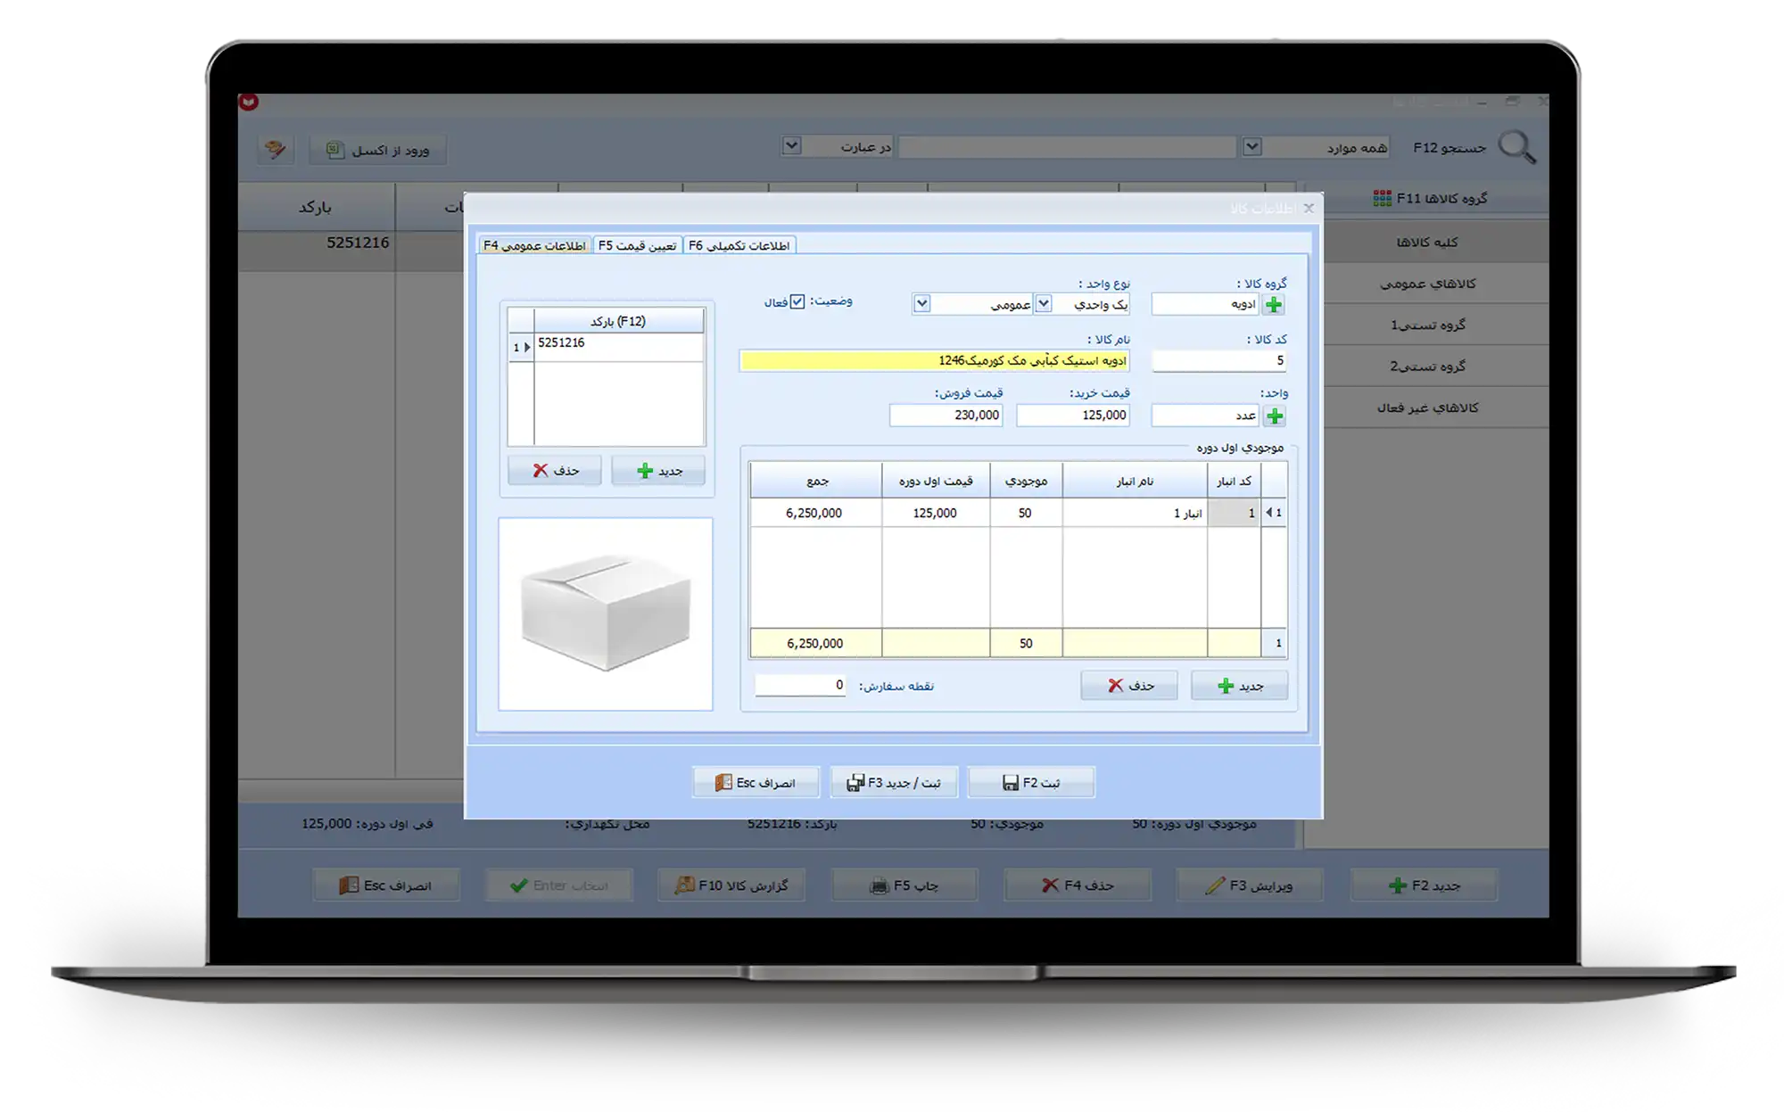Click the green plus next to واحد field

click(1275, 416)
